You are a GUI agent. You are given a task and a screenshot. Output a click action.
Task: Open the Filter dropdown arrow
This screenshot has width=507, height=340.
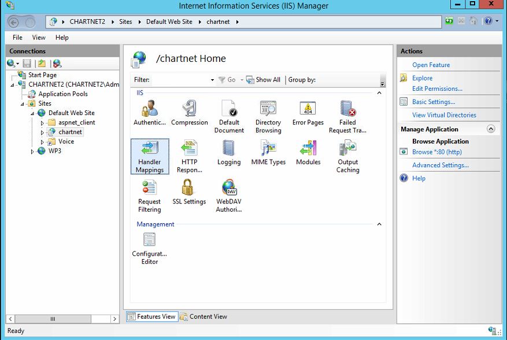(212, 80)
